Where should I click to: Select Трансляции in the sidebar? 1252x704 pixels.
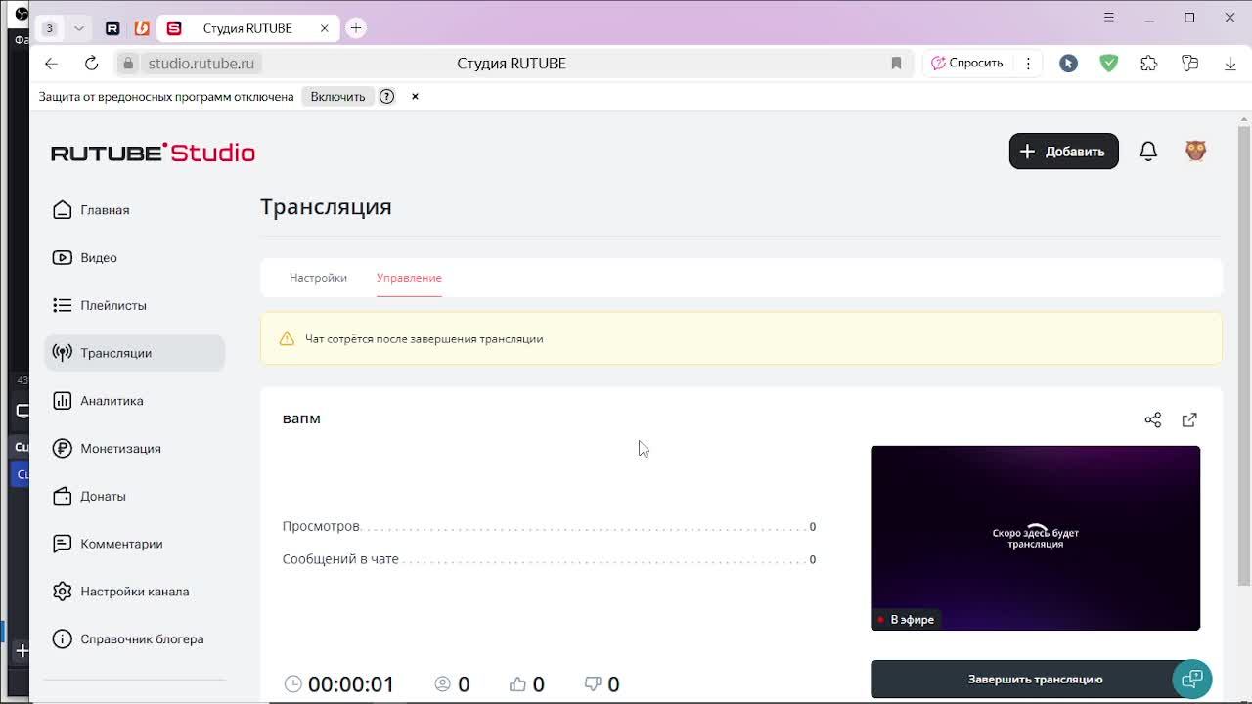coord(135,353)
